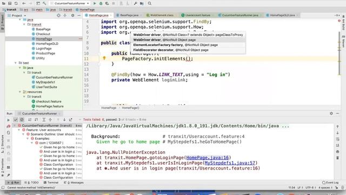Run the configuration with green play icon

pos(95,3)
